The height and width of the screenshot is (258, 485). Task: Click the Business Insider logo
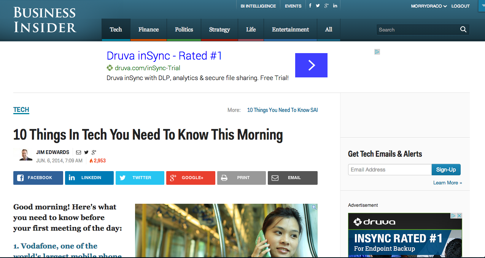[45, 19]
